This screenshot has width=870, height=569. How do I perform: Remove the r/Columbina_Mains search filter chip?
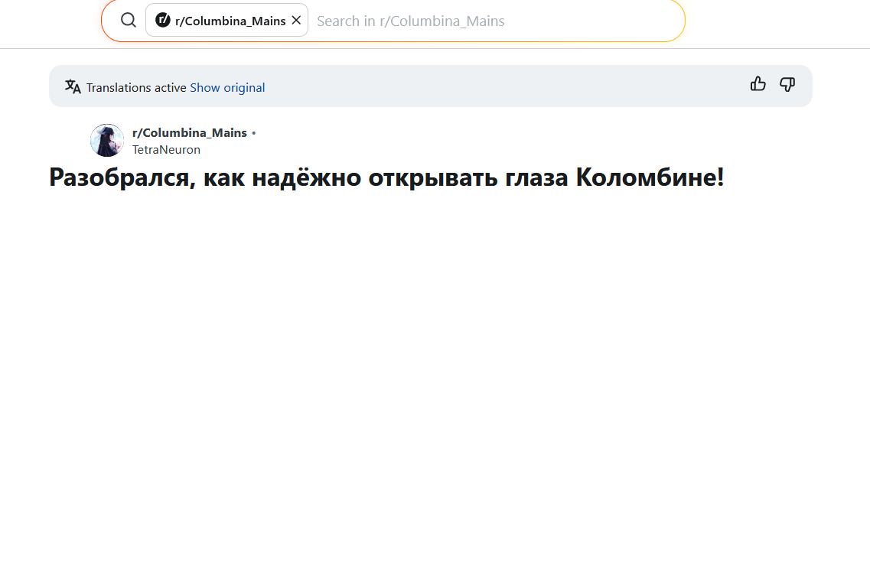click(x=296, y=21)
